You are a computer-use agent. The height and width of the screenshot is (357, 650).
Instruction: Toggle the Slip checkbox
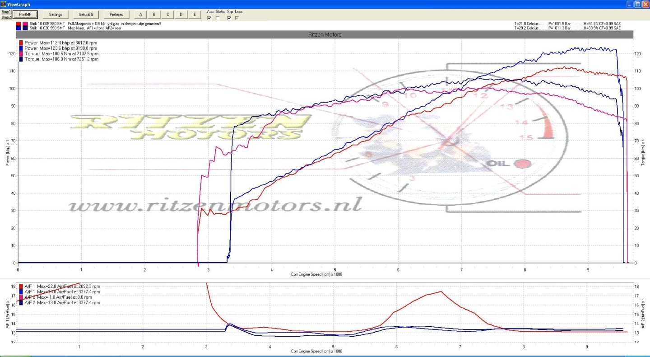pos(229,18)
